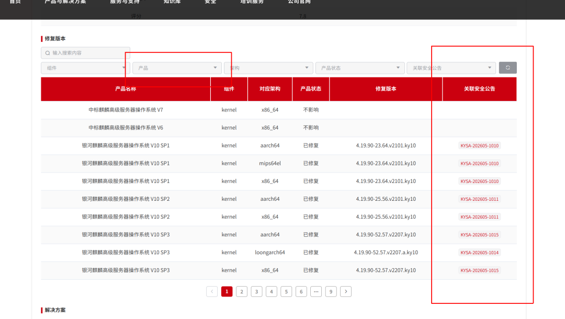Jump to page 9 in pagination
The height and width of the screenshot is (319, 565).
click(x=331, y=291)
